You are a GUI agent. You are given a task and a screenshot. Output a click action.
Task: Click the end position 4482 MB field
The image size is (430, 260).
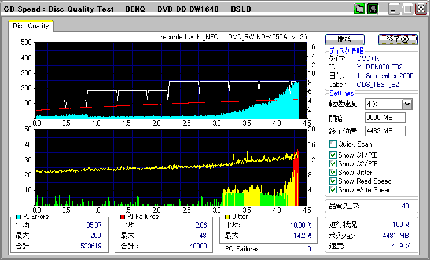tap(385, 131)
